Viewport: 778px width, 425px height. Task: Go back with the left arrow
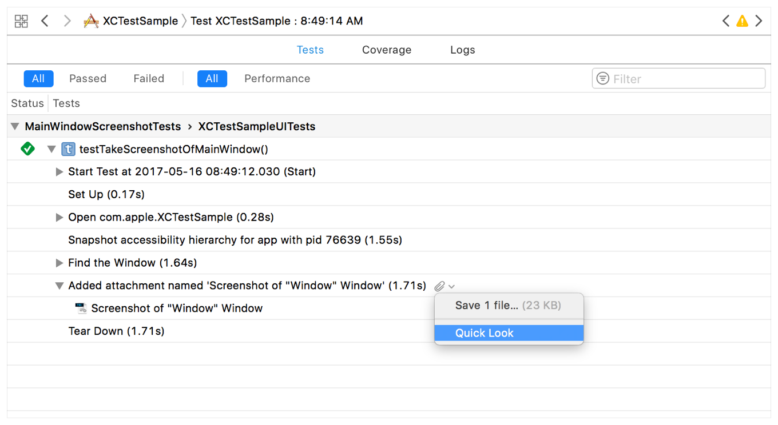point(45,21)
